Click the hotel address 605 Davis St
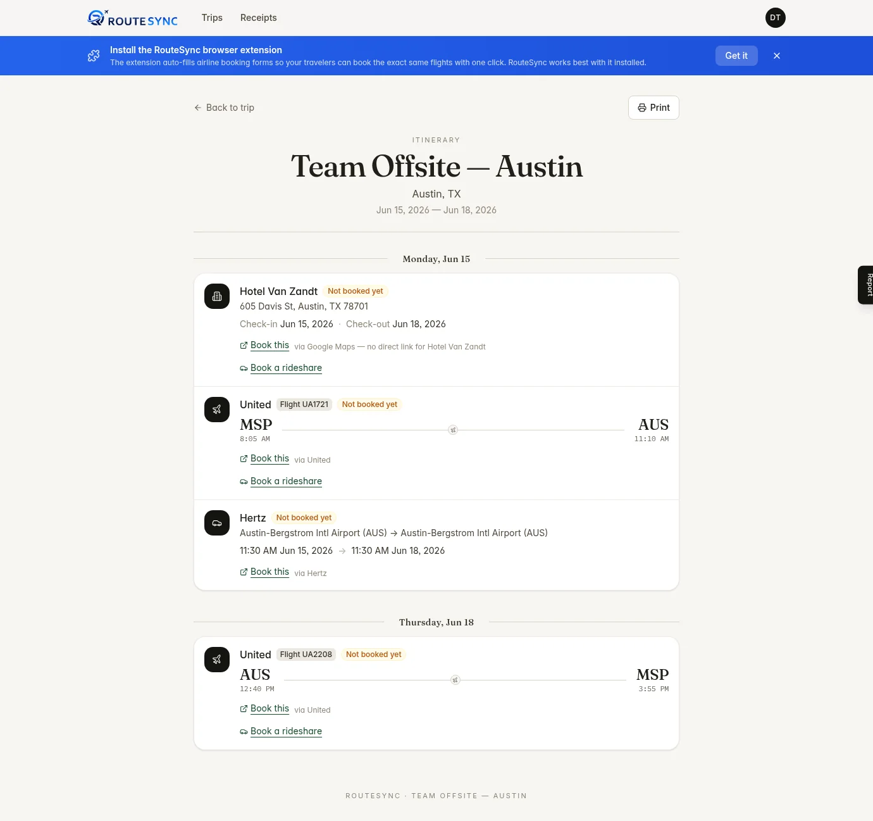The image size is (873, 821). (304, 306)
